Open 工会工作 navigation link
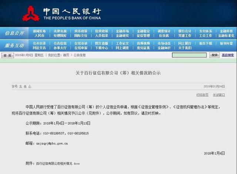The image size is (237, 174). (206, 36)
